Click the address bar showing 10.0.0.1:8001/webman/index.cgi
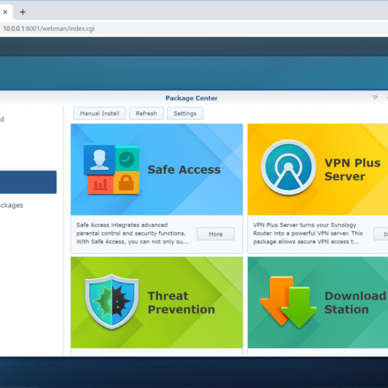Viewport: 388px width, 388px height. pyautogui.click(x=48, y=29)
